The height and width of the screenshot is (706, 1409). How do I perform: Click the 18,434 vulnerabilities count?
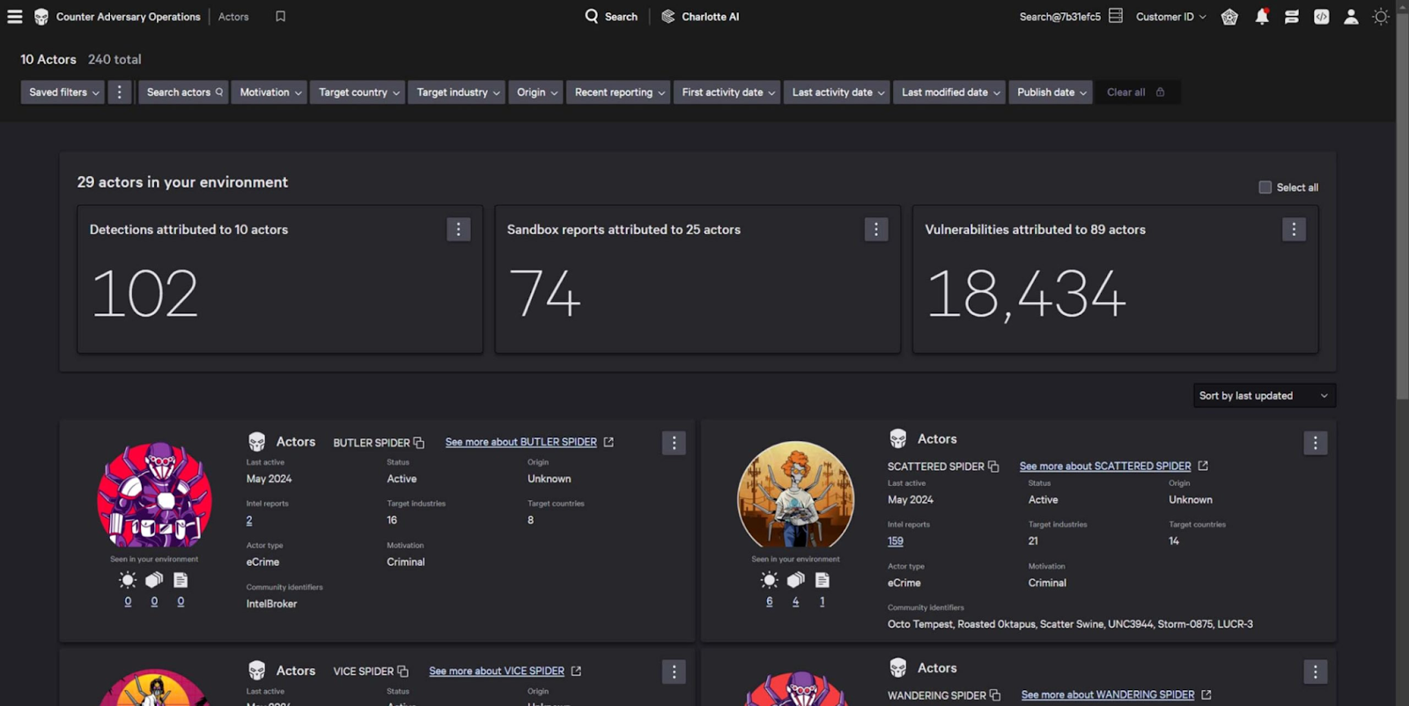tap(1027, 294)
